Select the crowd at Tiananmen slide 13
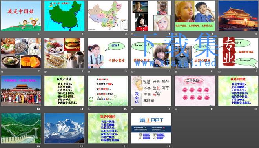Viewport: 259px width, 148px height. [x=21, y=91]
